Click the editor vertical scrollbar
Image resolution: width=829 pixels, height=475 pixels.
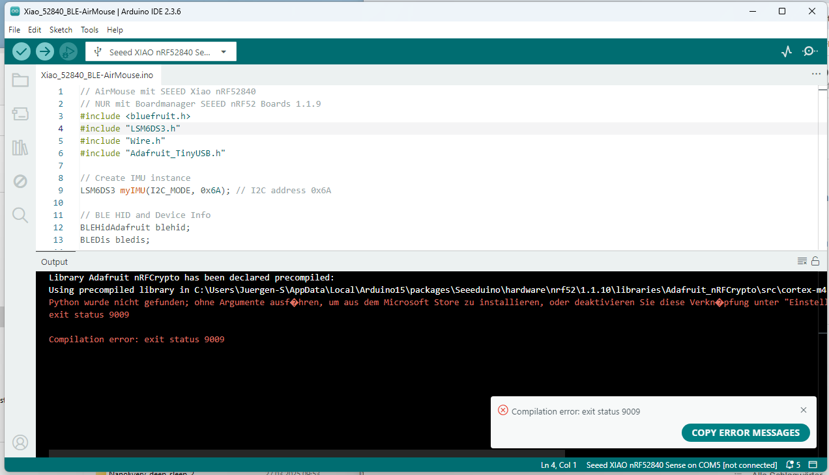pos(821,167)
